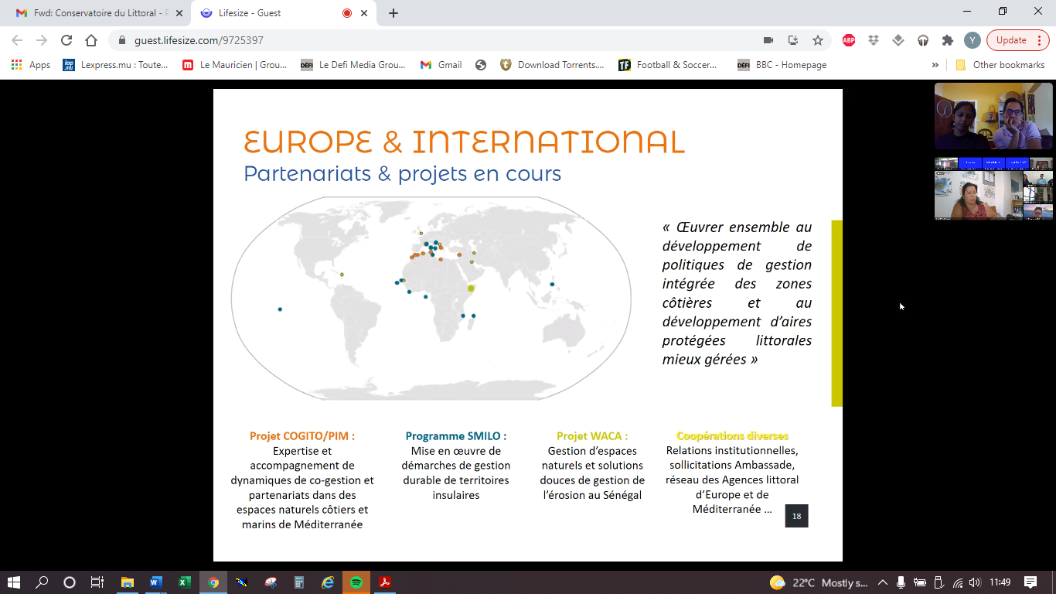Click the Update Chrome button
Viewport: 1056px width, 594px height.
(x=1011, y=40)
